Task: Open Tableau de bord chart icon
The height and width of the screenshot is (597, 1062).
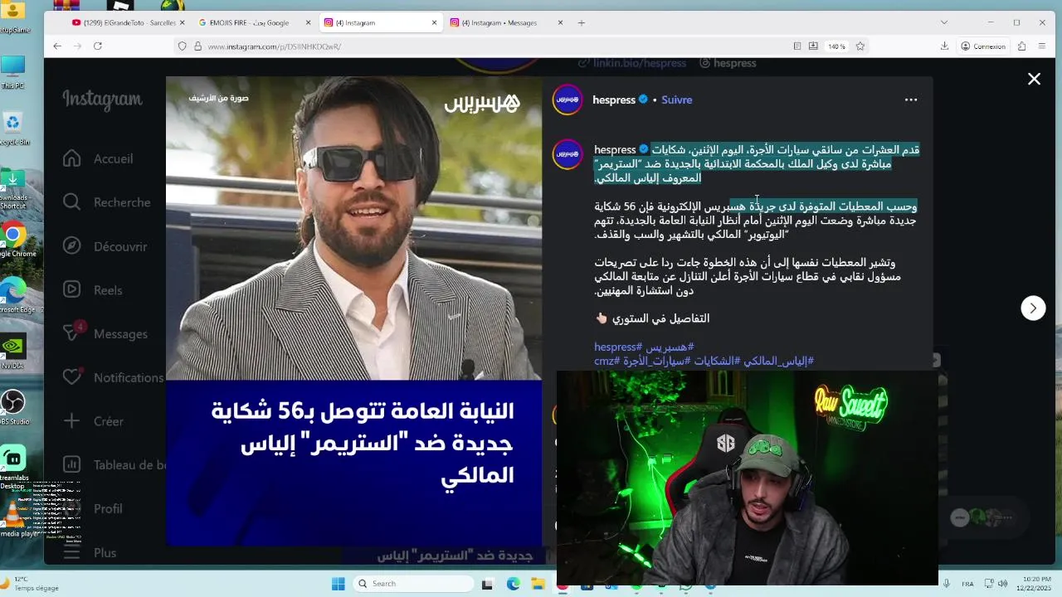Action: 72,465
